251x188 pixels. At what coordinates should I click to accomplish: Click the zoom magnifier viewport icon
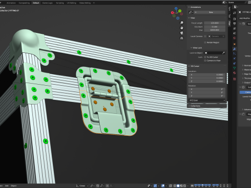(181, 22)
